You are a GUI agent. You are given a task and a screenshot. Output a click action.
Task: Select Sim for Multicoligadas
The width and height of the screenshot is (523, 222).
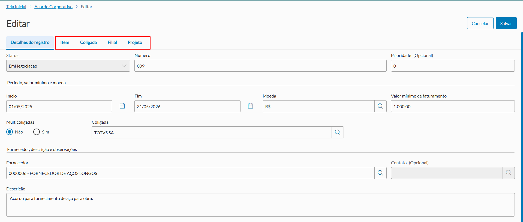[x=37, y=132]
